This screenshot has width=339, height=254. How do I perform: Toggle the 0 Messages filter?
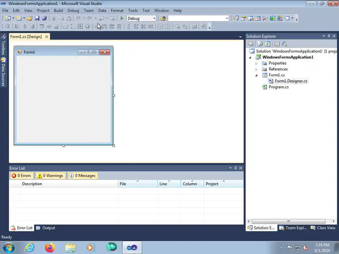(82, 176)
